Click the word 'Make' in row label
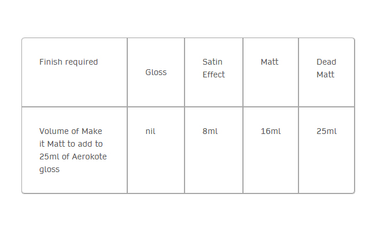376x231 pixels. (92, 131)
